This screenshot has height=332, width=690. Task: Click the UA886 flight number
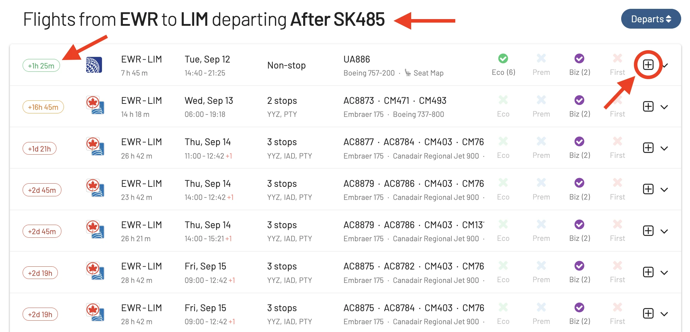(357, 59)
